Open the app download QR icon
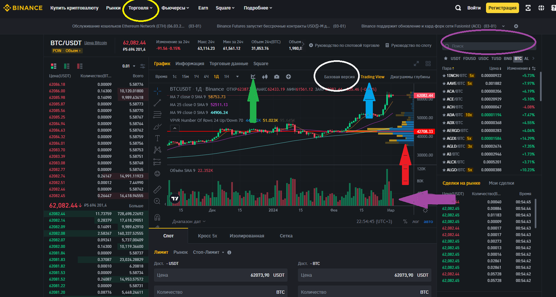The image size is (556, 297). click(x=528, y=8)
